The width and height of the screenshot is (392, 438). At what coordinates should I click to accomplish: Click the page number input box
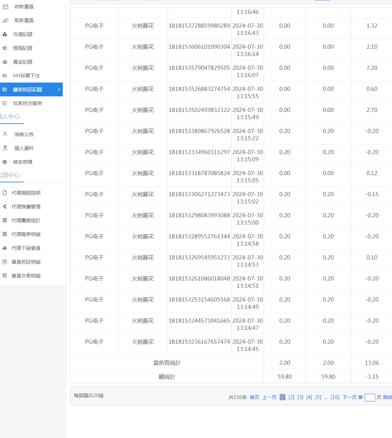(x=370, y=398)
